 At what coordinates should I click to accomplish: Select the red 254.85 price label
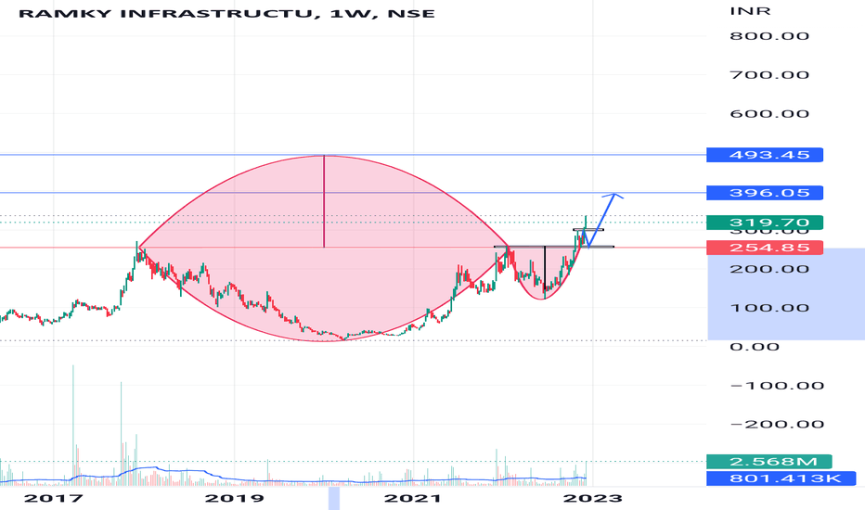[765, 248]
